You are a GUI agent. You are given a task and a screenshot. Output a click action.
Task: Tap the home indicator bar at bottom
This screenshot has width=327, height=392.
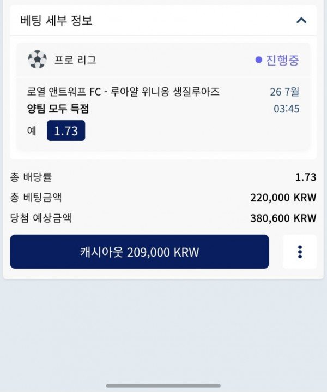pyautogui.click(x=163, y=385)
